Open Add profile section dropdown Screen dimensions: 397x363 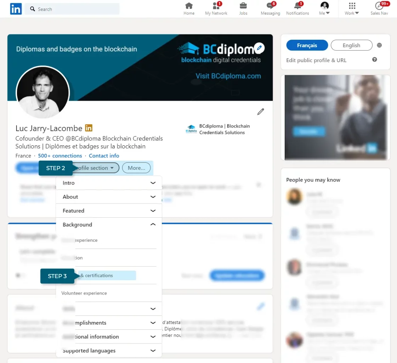[96, 168]
